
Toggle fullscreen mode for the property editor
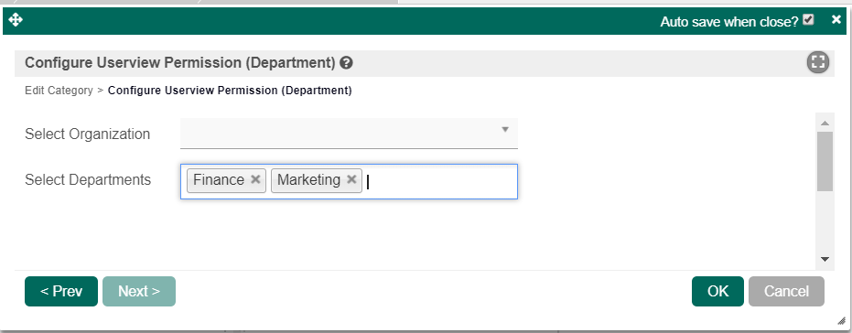818,62
